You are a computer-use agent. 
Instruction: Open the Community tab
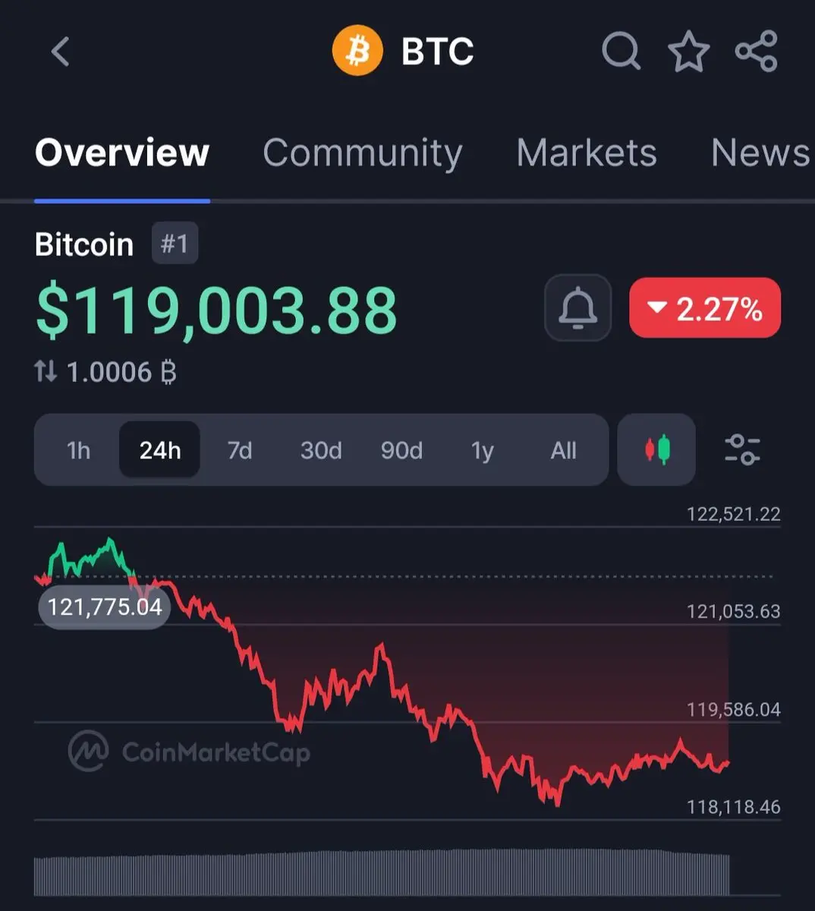click(363, 153)
